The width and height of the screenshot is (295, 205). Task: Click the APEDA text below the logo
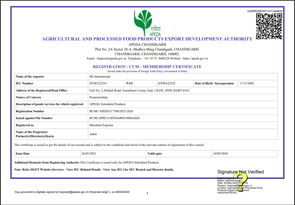(x=155, y=34)
